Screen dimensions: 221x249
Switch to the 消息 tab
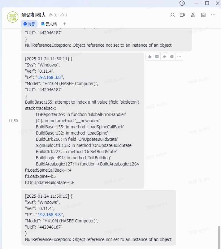29,24
